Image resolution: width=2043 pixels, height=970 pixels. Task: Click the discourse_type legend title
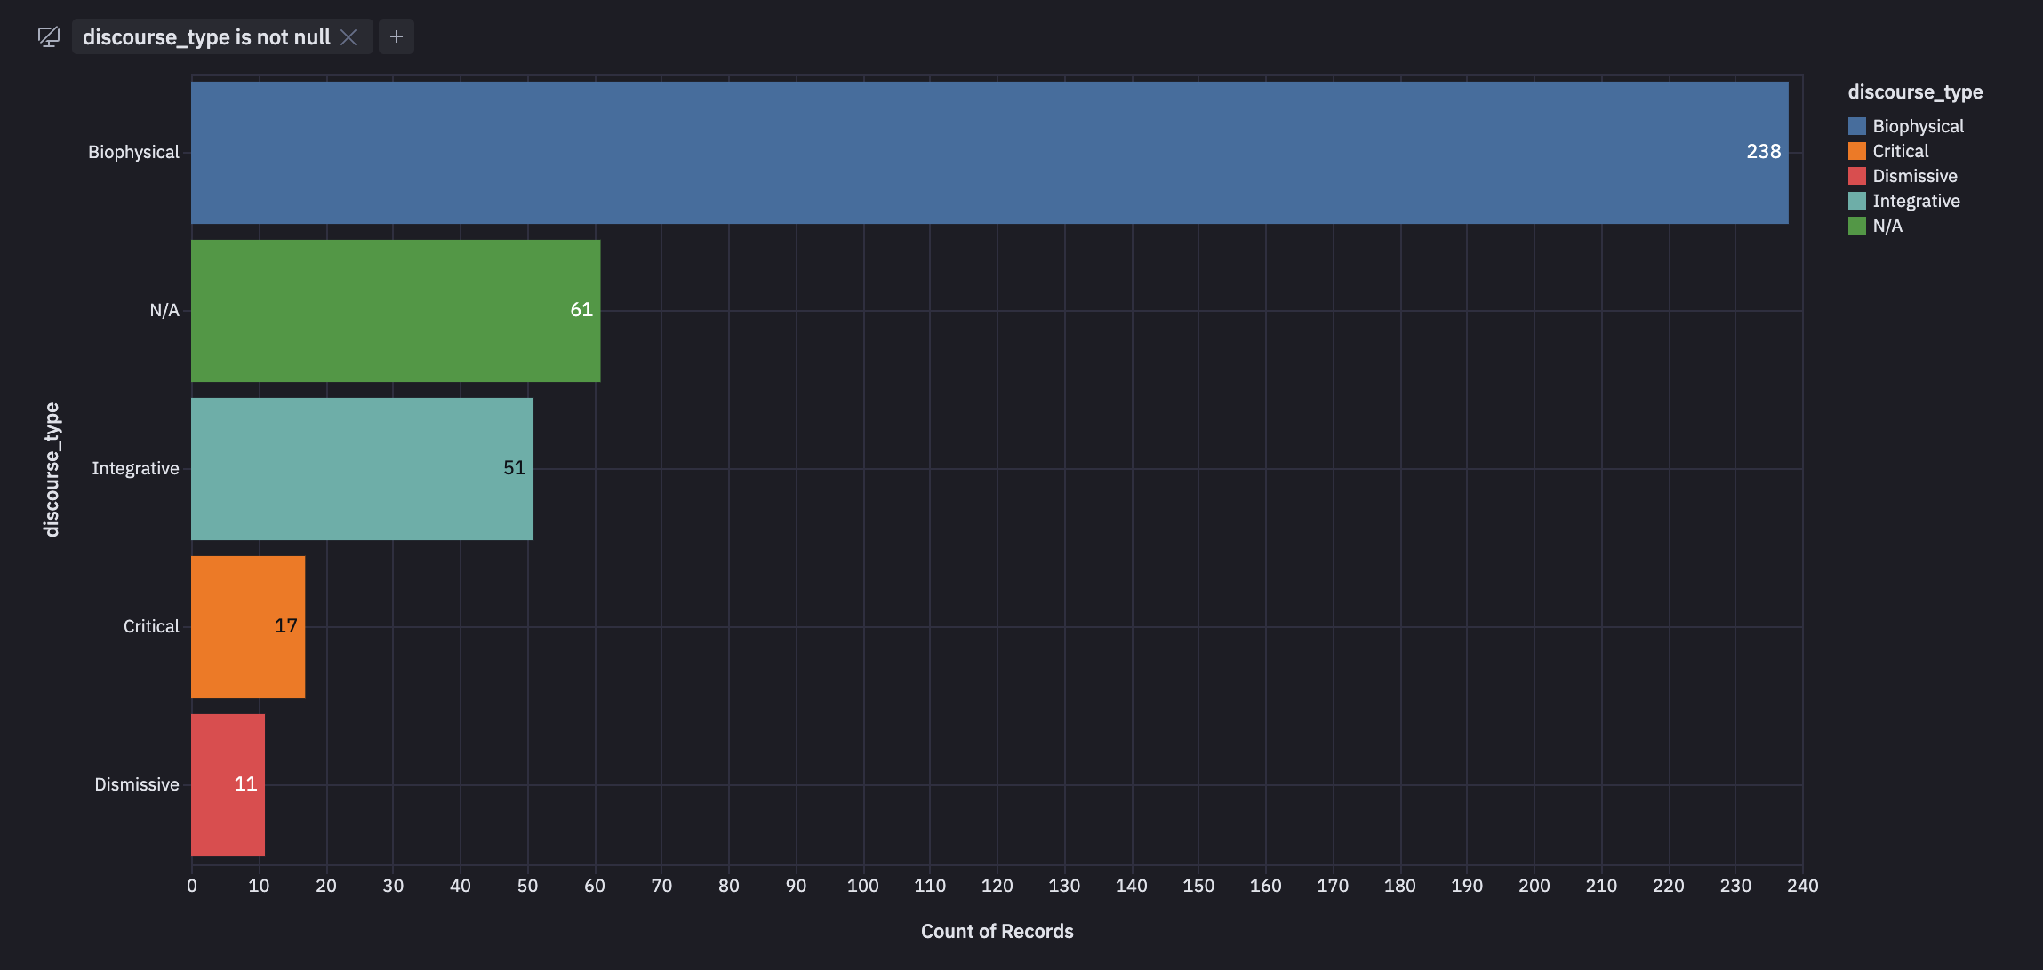[1915, 92]
